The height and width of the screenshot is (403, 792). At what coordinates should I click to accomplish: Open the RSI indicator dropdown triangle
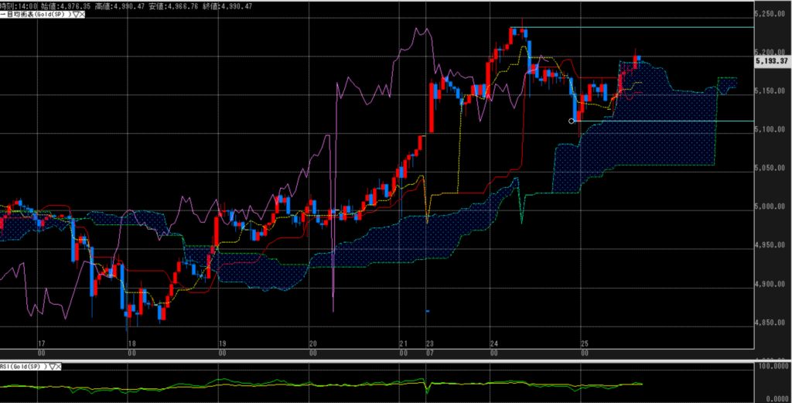52,366
